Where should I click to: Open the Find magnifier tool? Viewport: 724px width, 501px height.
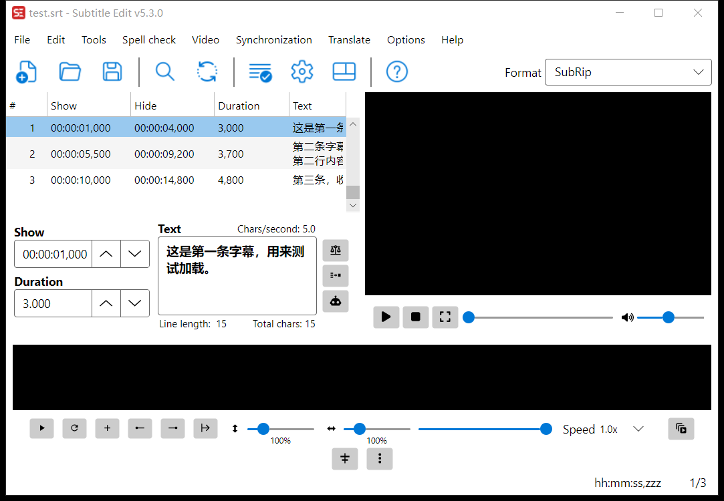(165, 72)
